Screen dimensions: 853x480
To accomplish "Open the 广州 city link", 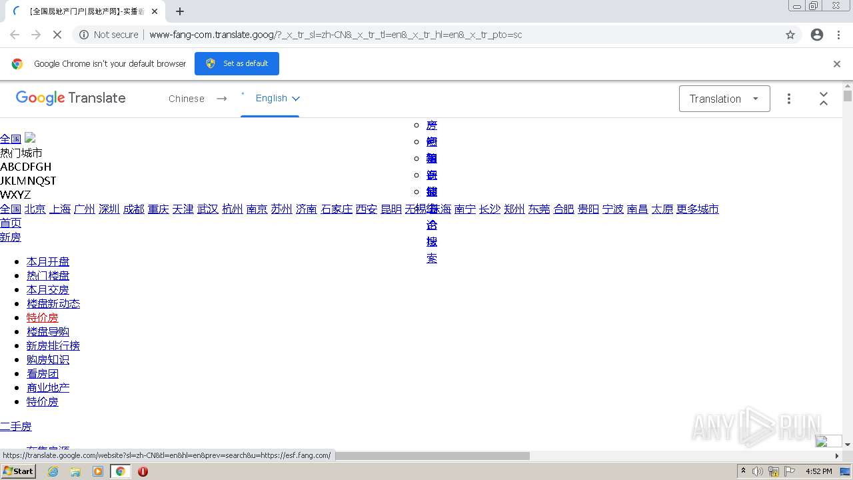I will (85, 209).
